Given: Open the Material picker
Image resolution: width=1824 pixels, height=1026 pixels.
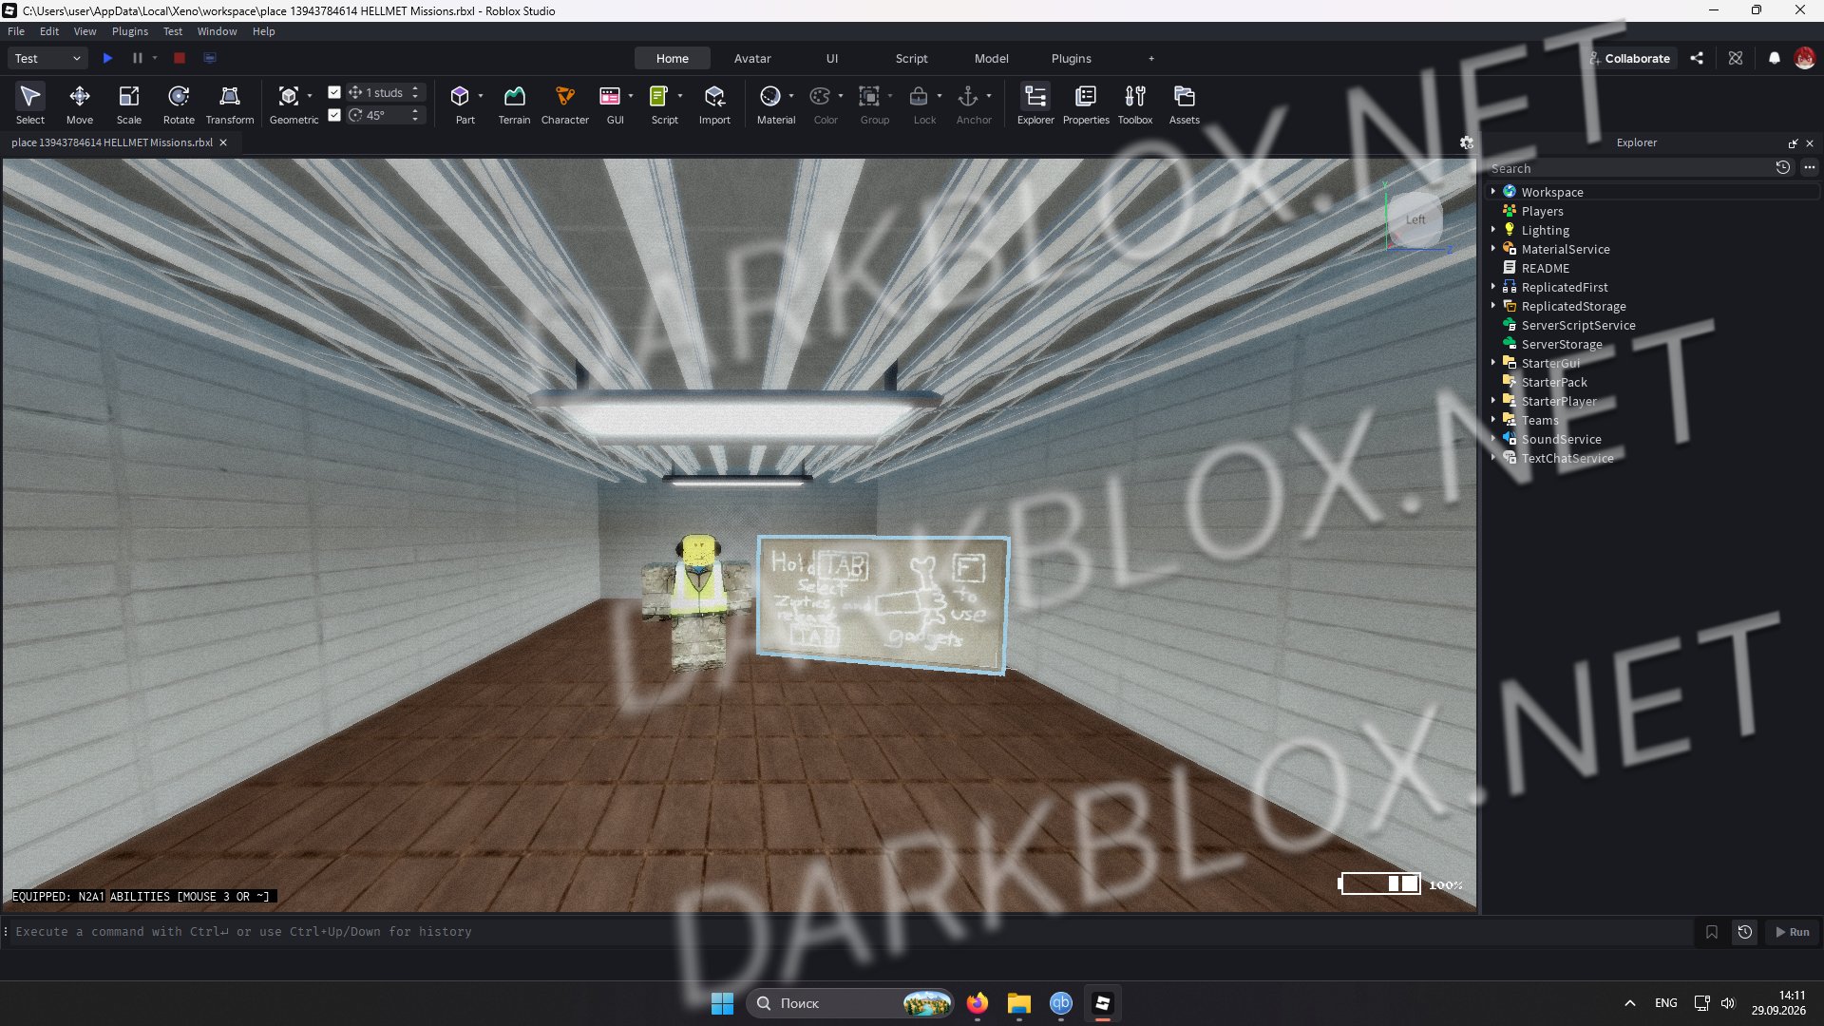Looking at the screenshot, I should click(776, 104).
